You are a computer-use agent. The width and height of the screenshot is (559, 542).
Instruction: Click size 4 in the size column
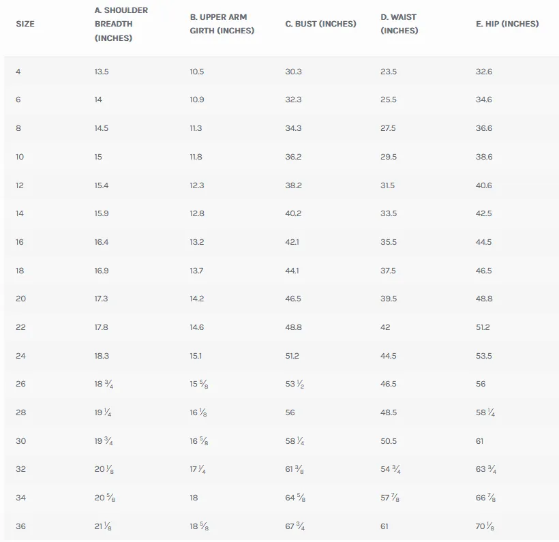pos(18,72)
